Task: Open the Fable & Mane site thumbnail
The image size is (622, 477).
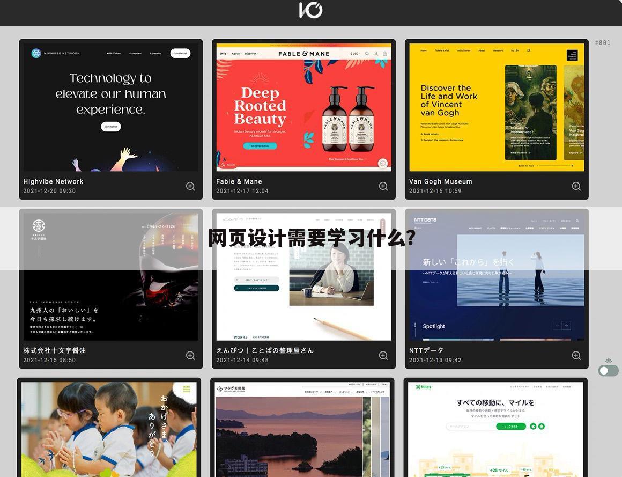Action: click(x=303, y=107)
